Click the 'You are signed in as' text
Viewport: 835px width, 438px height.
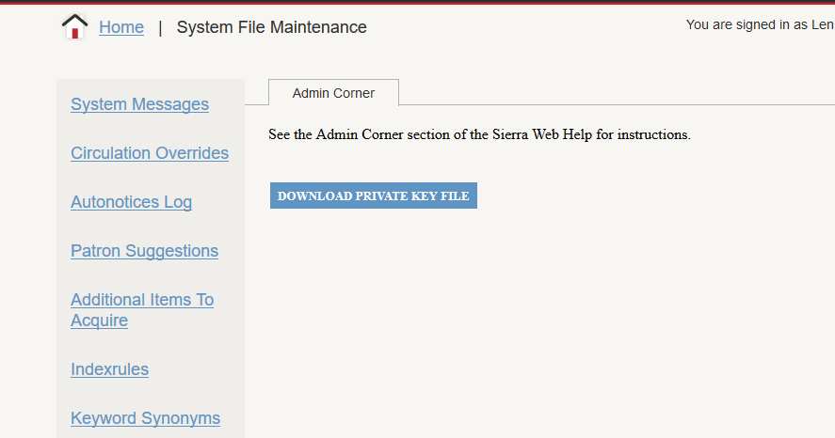click(x=747, y=25)
